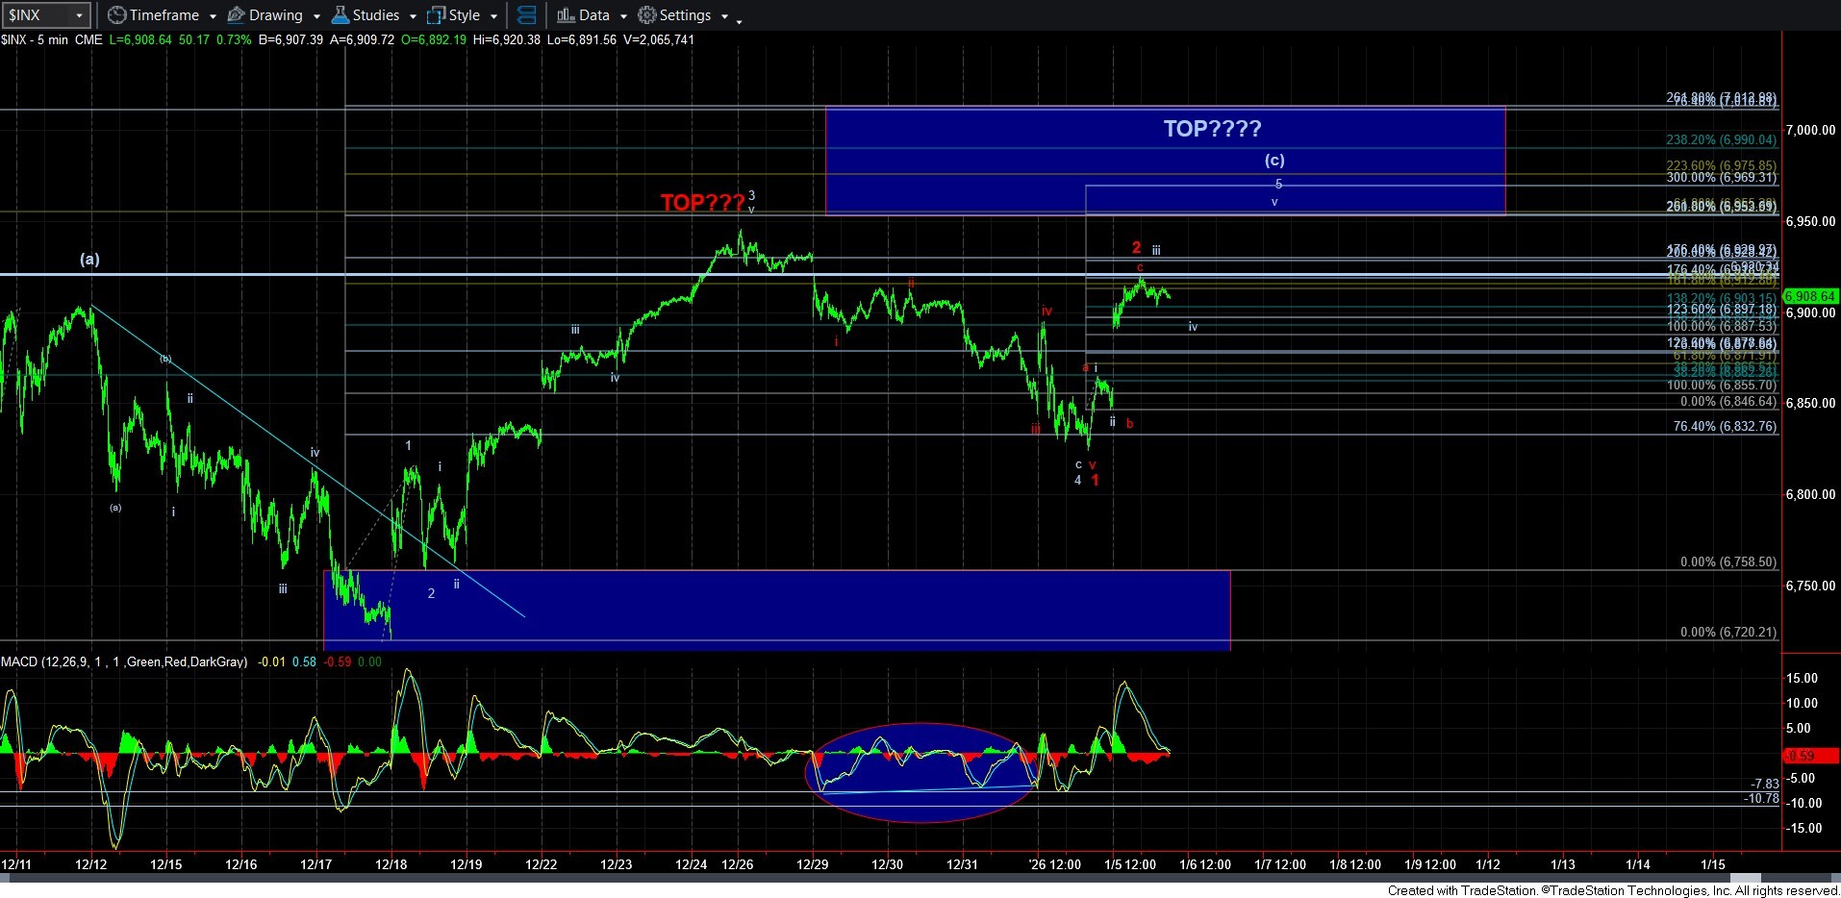This screenshot has height=898, width=1841.
Task: Expand the arrow next to Studies
Action: pyautogui.click(x=413, y=16)
